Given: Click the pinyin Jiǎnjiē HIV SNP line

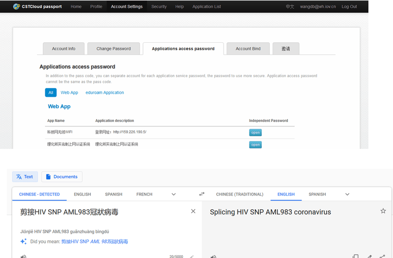Looking at the screenshot, I should coord(65,231).
